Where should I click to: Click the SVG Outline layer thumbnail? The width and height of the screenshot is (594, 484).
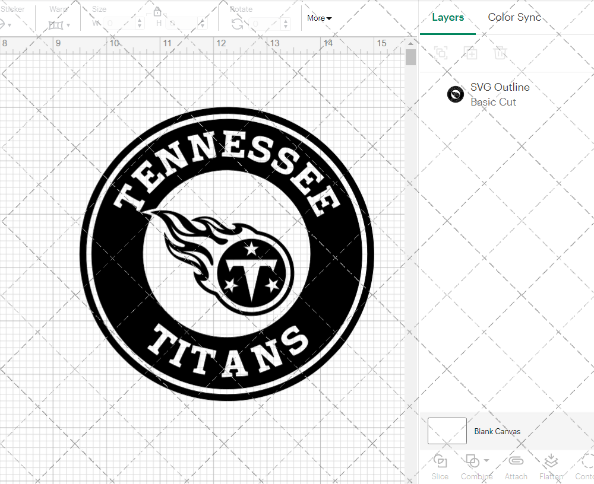coord(456,94)
